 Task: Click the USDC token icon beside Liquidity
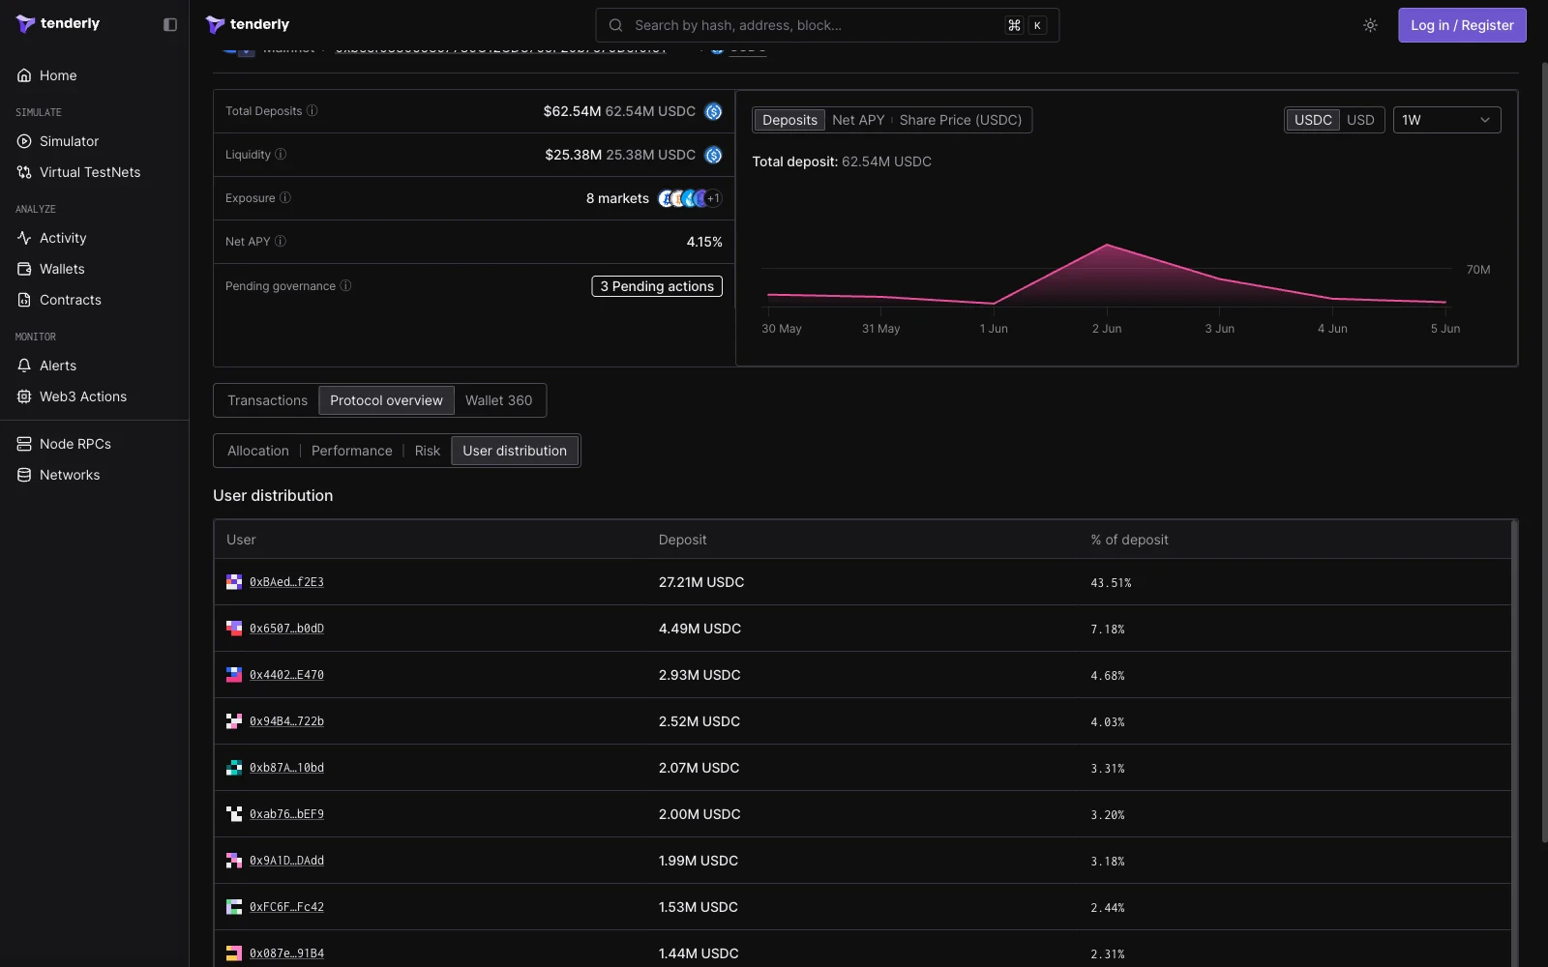pyautogui.click(x=713, y=155)
